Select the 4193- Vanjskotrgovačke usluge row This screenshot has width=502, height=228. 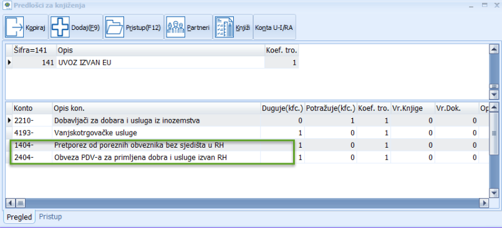coord(247,133)
